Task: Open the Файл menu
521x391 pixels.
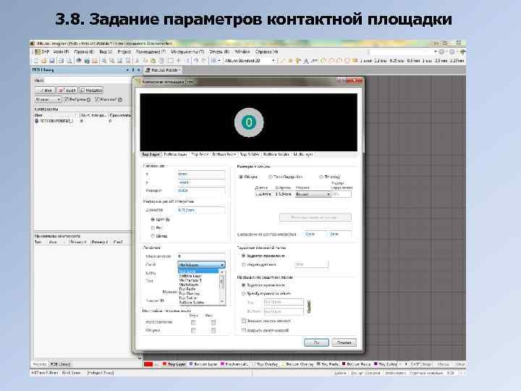Action: click(61, 52)
